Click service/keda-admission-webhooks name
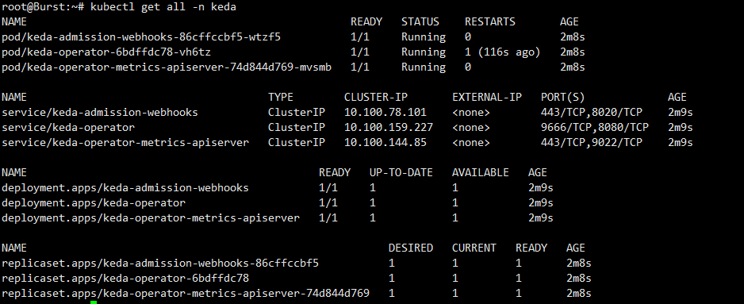The height and width of the screenshot is (304, 744). point(100,113)
